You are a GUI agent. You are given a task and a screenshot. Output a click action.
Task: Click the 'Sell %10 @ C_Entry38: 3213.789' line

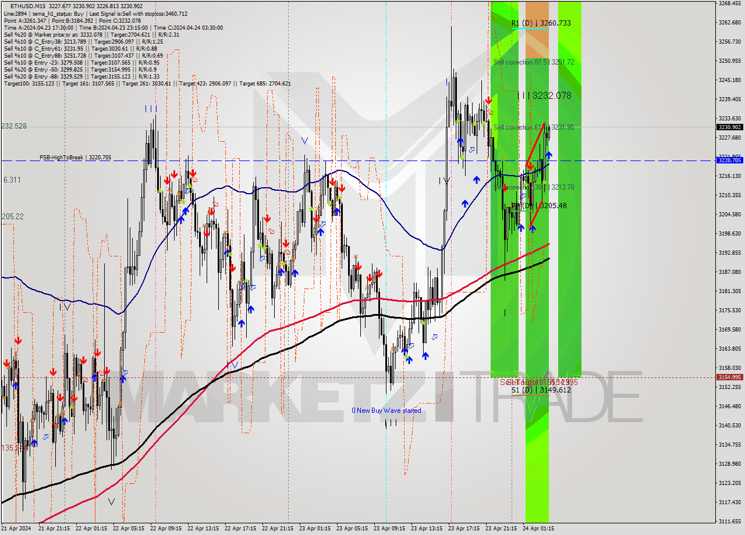[83, 41]
